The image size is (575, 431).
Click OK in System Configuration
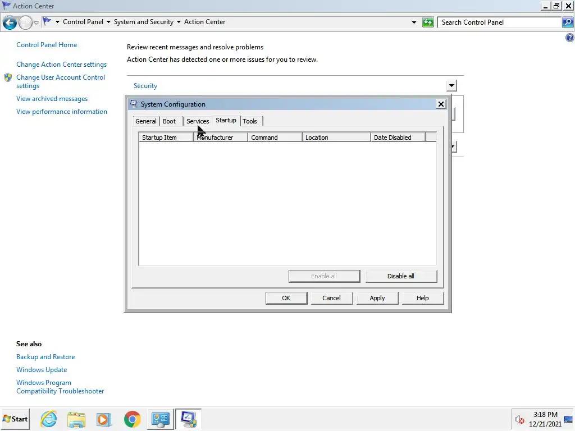click(x=286, y=298)
